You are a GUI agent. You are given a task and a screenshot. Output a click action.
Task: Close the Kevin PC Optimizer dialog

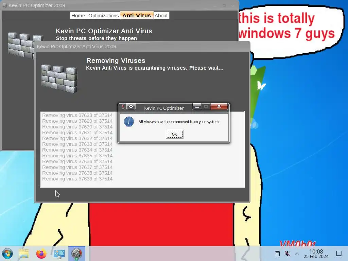tap(219, 106)
